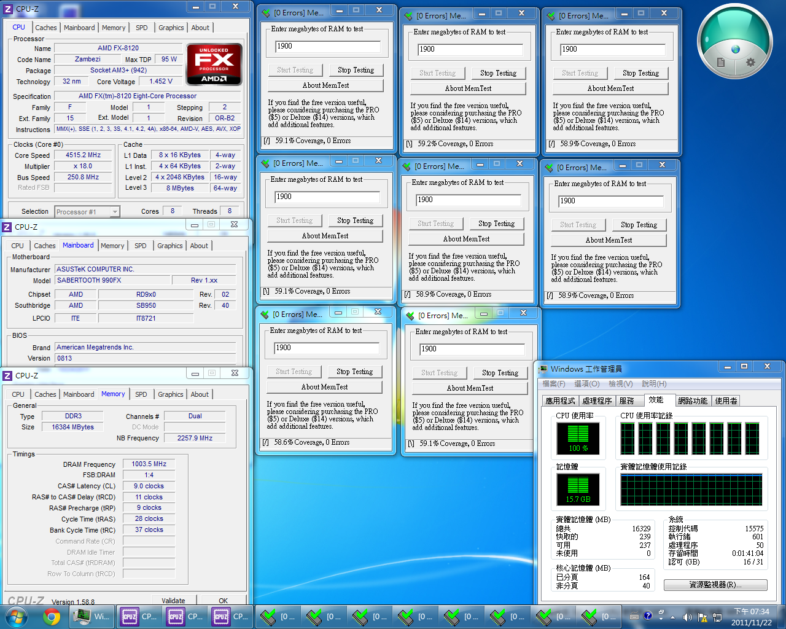
Task: Stop Testing in the 59.2% coverage MemTest window
Action: [499, 73]
